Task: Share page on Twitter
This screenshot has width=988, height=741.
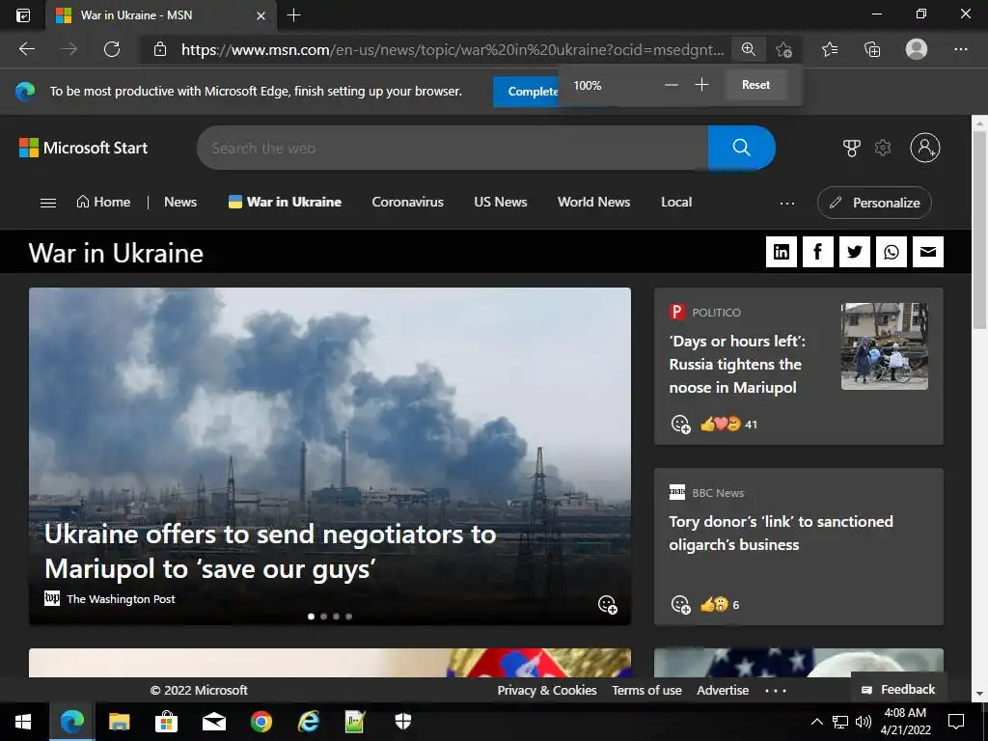Action: coord(855,252)
